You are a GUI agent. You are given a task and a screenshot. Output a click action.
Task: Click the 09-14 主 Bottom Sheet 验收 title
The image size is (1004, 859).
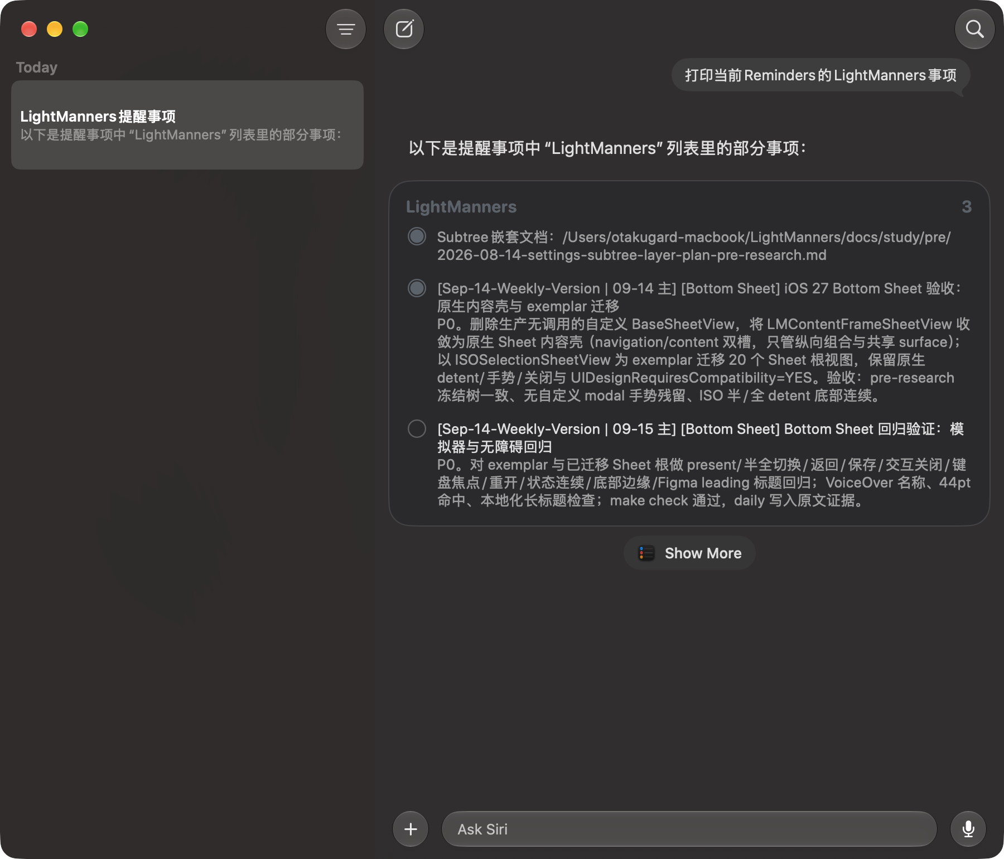pos(699,297)
